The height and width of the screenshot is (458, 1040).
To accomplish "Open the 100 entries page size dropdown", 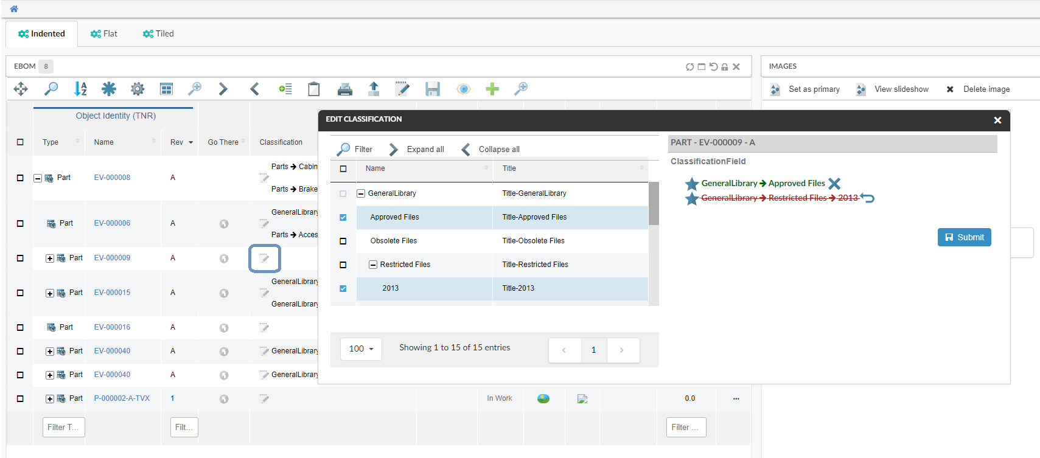I will click(x=361, y=349).
